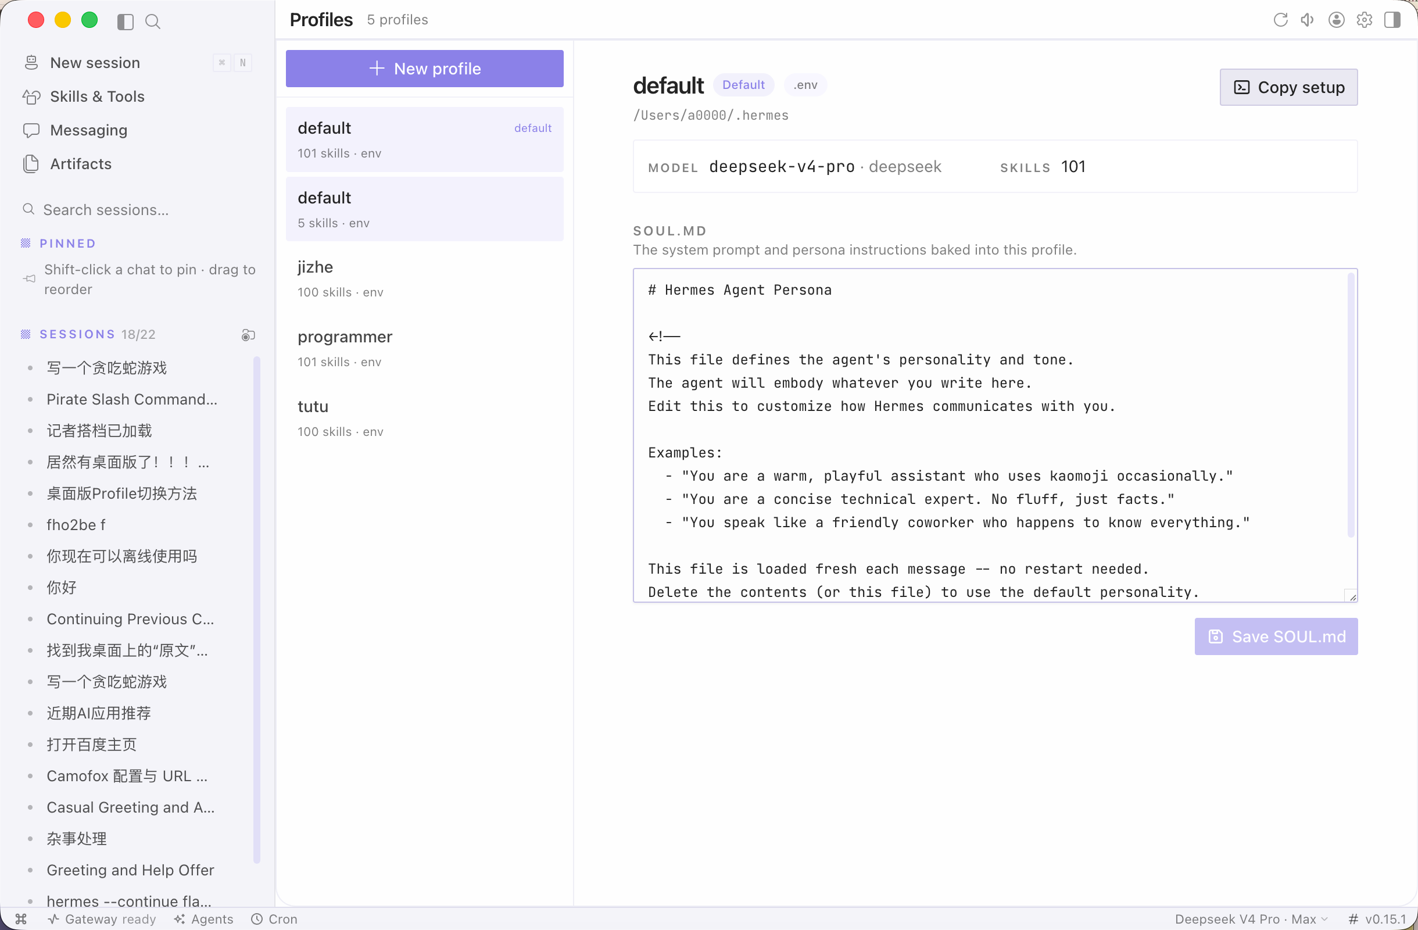The height and width of the screenshot is (930, 1418).
Task: Focus the Search sessions field
Action: point(138,210)
